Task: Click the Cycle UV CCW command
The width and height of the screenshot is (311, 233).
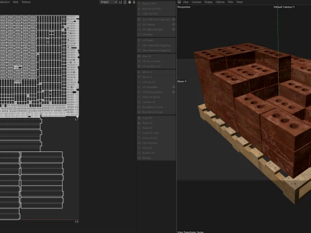Action: [156, 133]
